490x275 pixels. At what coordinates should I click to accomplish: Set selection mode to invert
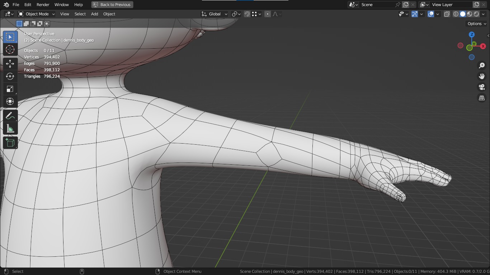coord(40,24)
